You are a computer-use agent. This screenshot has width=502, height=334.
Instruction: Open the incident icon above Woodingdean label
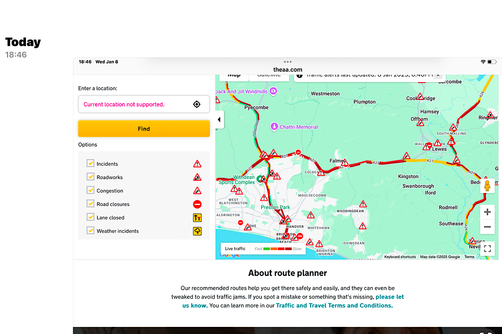click(x=363, y=204)
